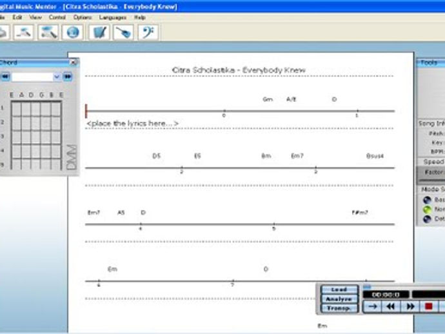445x334 pixels.
Task: Click the second hammer tools icon
Action: (48, 32)
